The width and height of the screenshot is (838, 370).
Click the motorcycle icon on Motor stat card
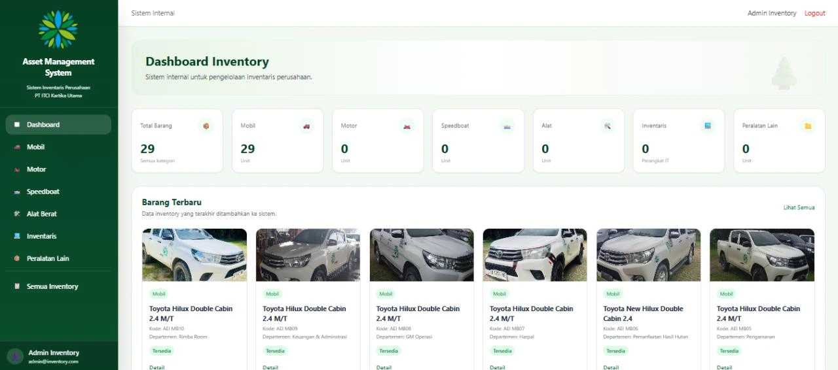coord(407,126)
